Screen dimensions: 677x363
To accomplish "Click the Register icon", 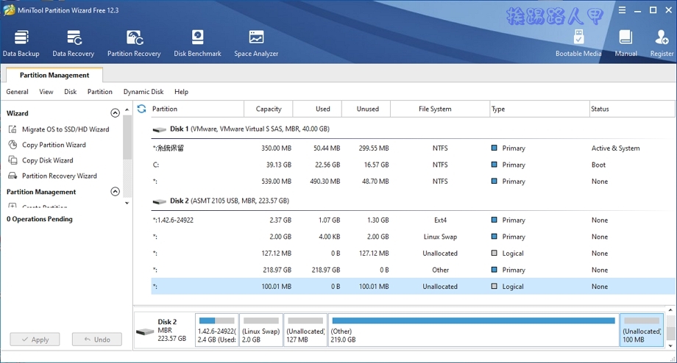I will click(662, 43).
